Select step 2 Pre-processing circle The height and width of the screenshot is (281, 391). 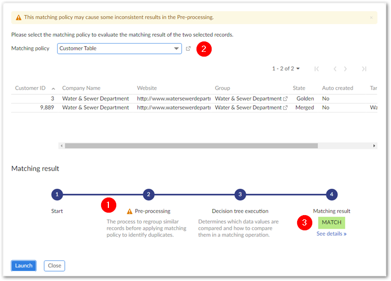coord(148,195)
